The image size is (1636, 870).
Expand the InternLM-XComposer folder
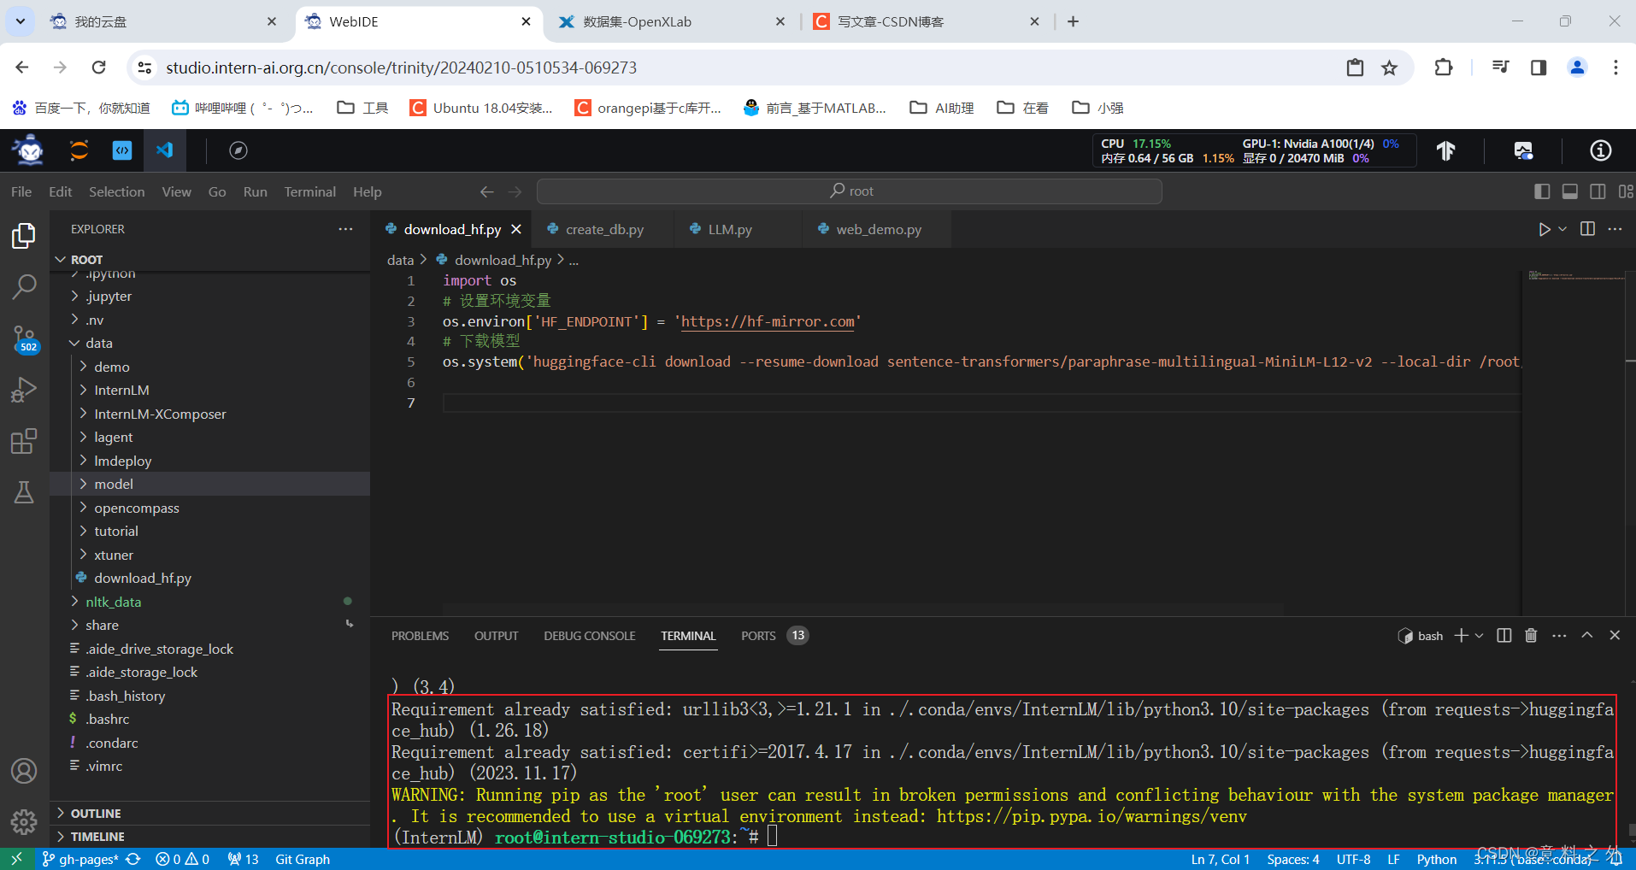[160, 414]
